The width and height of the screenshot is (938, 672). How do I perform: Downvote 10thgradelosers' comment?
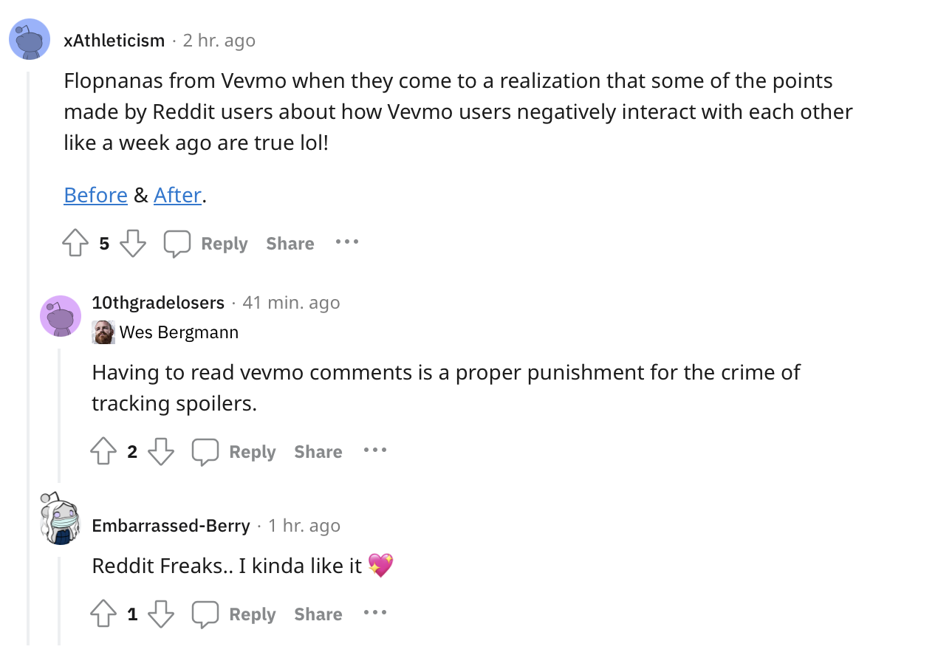click(161, 451)
